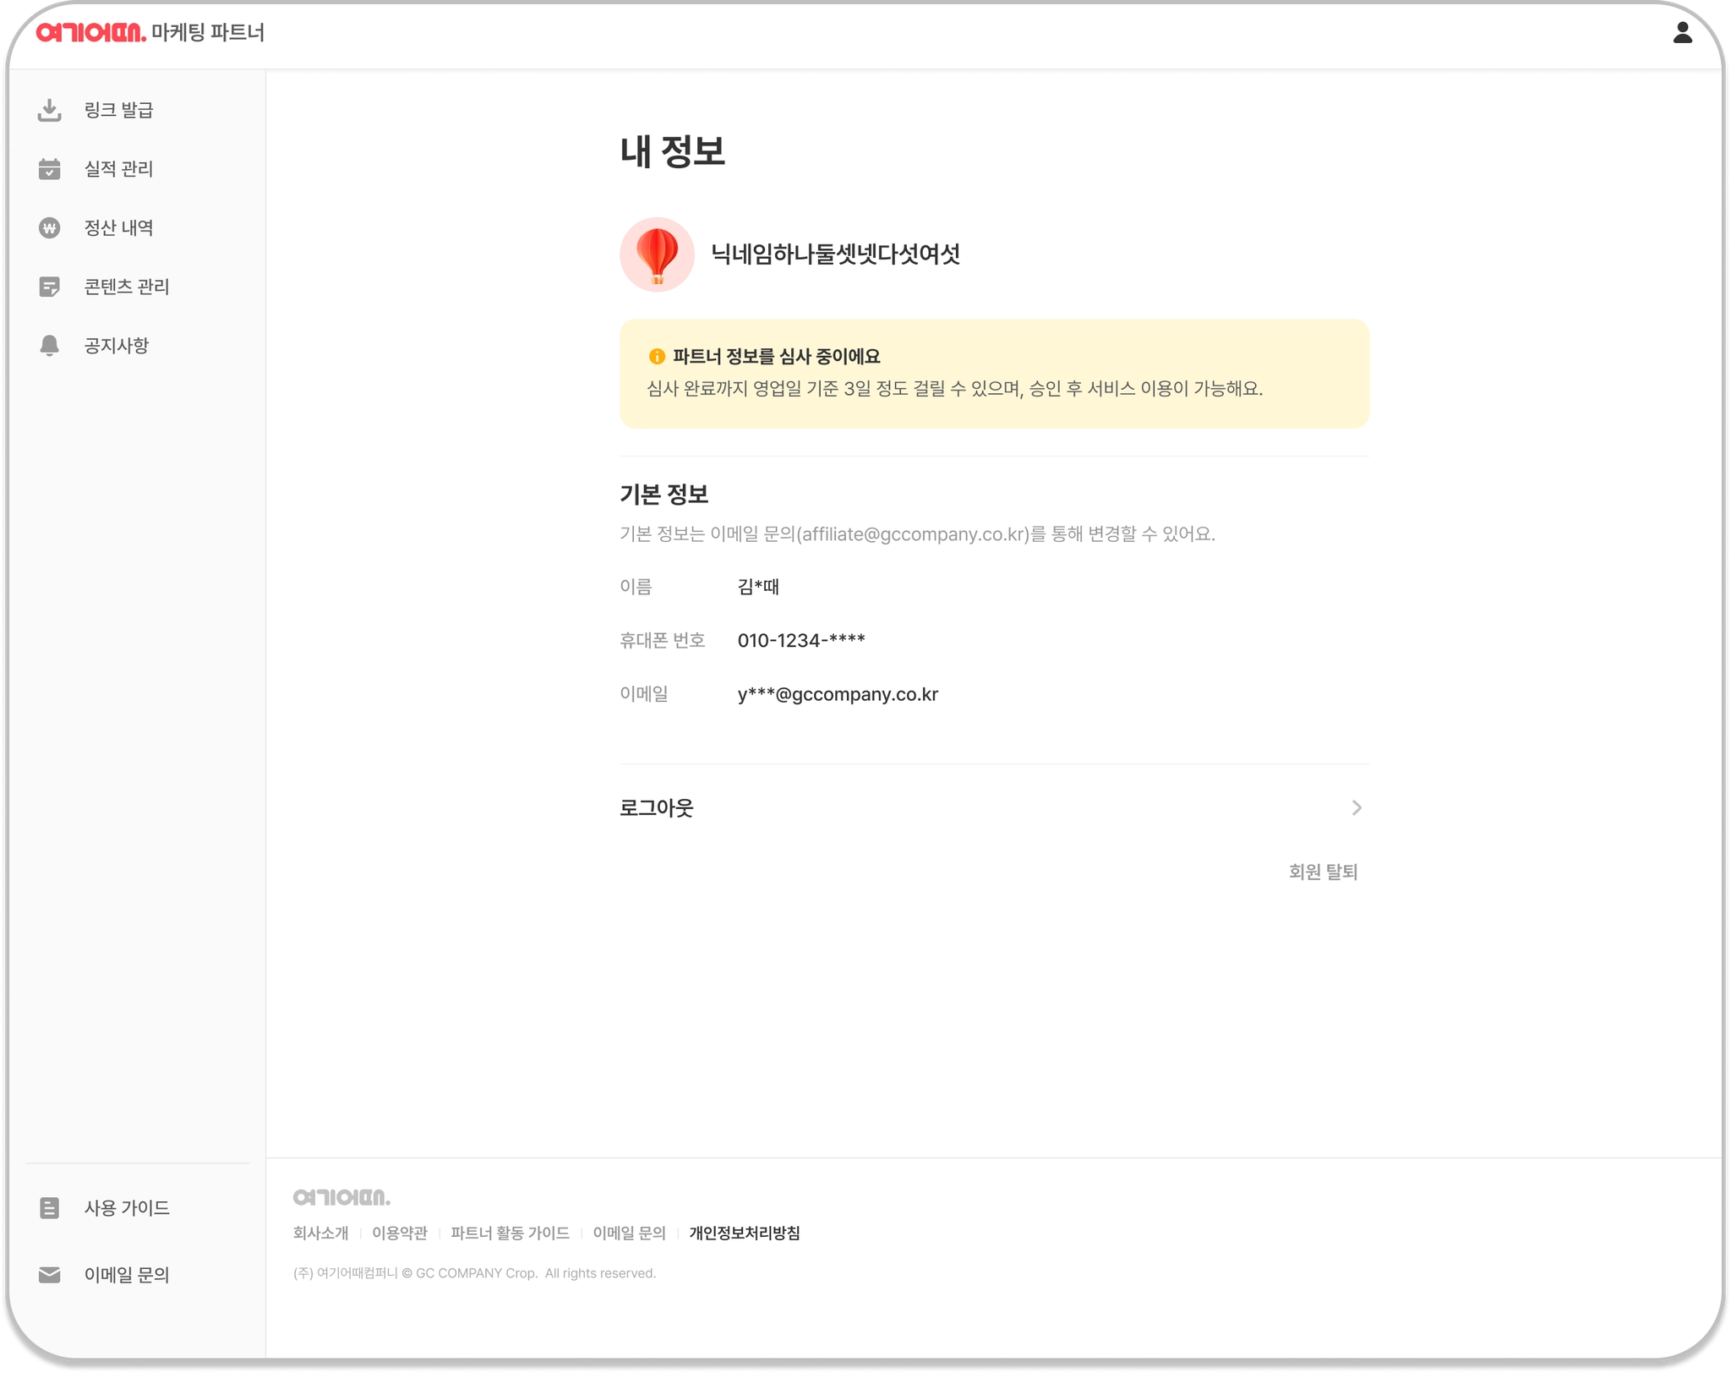1731x1373 pixels.
Task: Go to the 정산 내역 menu item
Action: 118,228
